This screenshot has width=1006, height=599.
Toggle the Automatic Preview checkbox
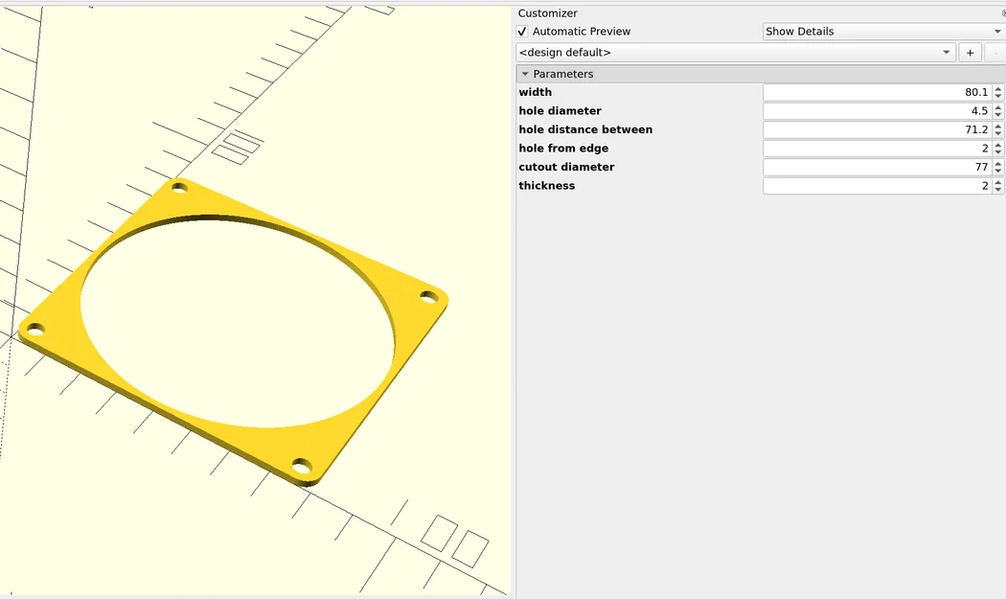coord(522,32)
